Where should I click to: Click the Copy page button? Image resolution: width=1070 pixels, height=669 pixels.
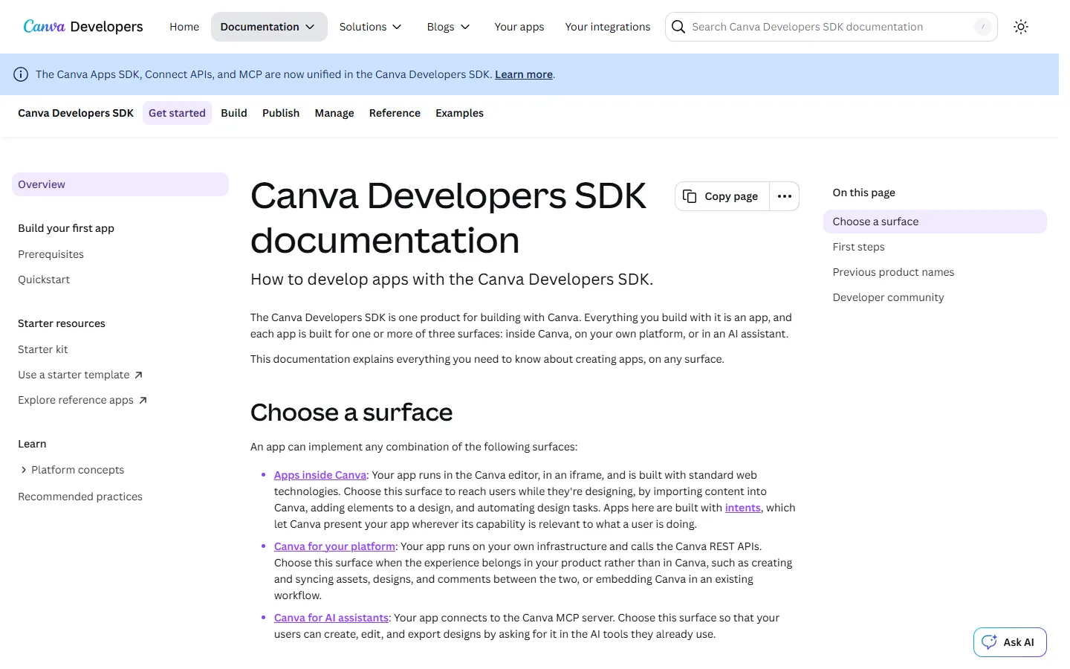[x=722, y=196]
